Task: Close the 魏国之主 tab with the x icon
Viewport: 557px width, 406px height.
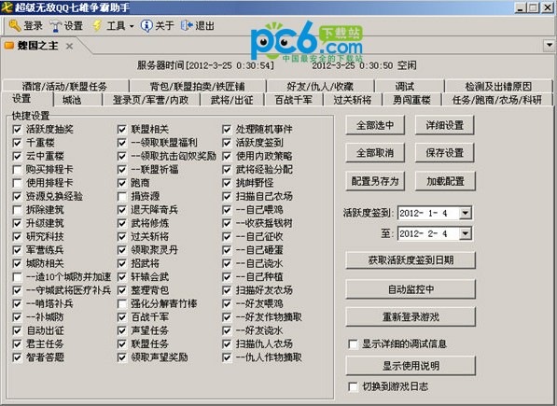Action: point(70,46)
